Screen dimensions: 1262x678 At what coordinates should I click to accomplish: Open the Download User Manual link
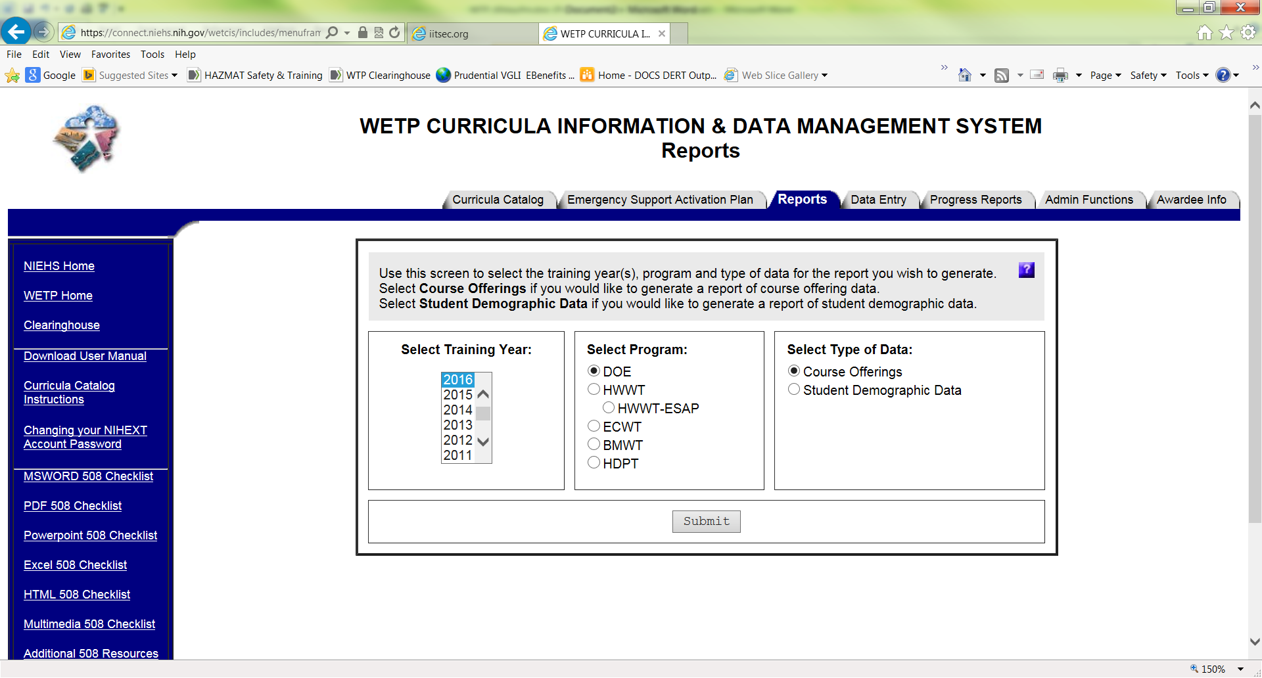coord(85,356)
